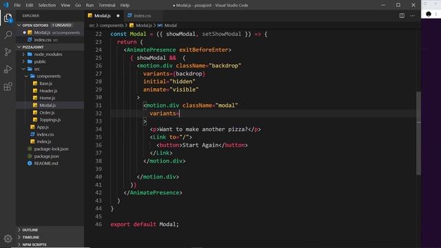Image resolution: width=441 pixels, height=248 pixels.
Task: Select index.css in Open Editors list
Action: click(50, 40)
